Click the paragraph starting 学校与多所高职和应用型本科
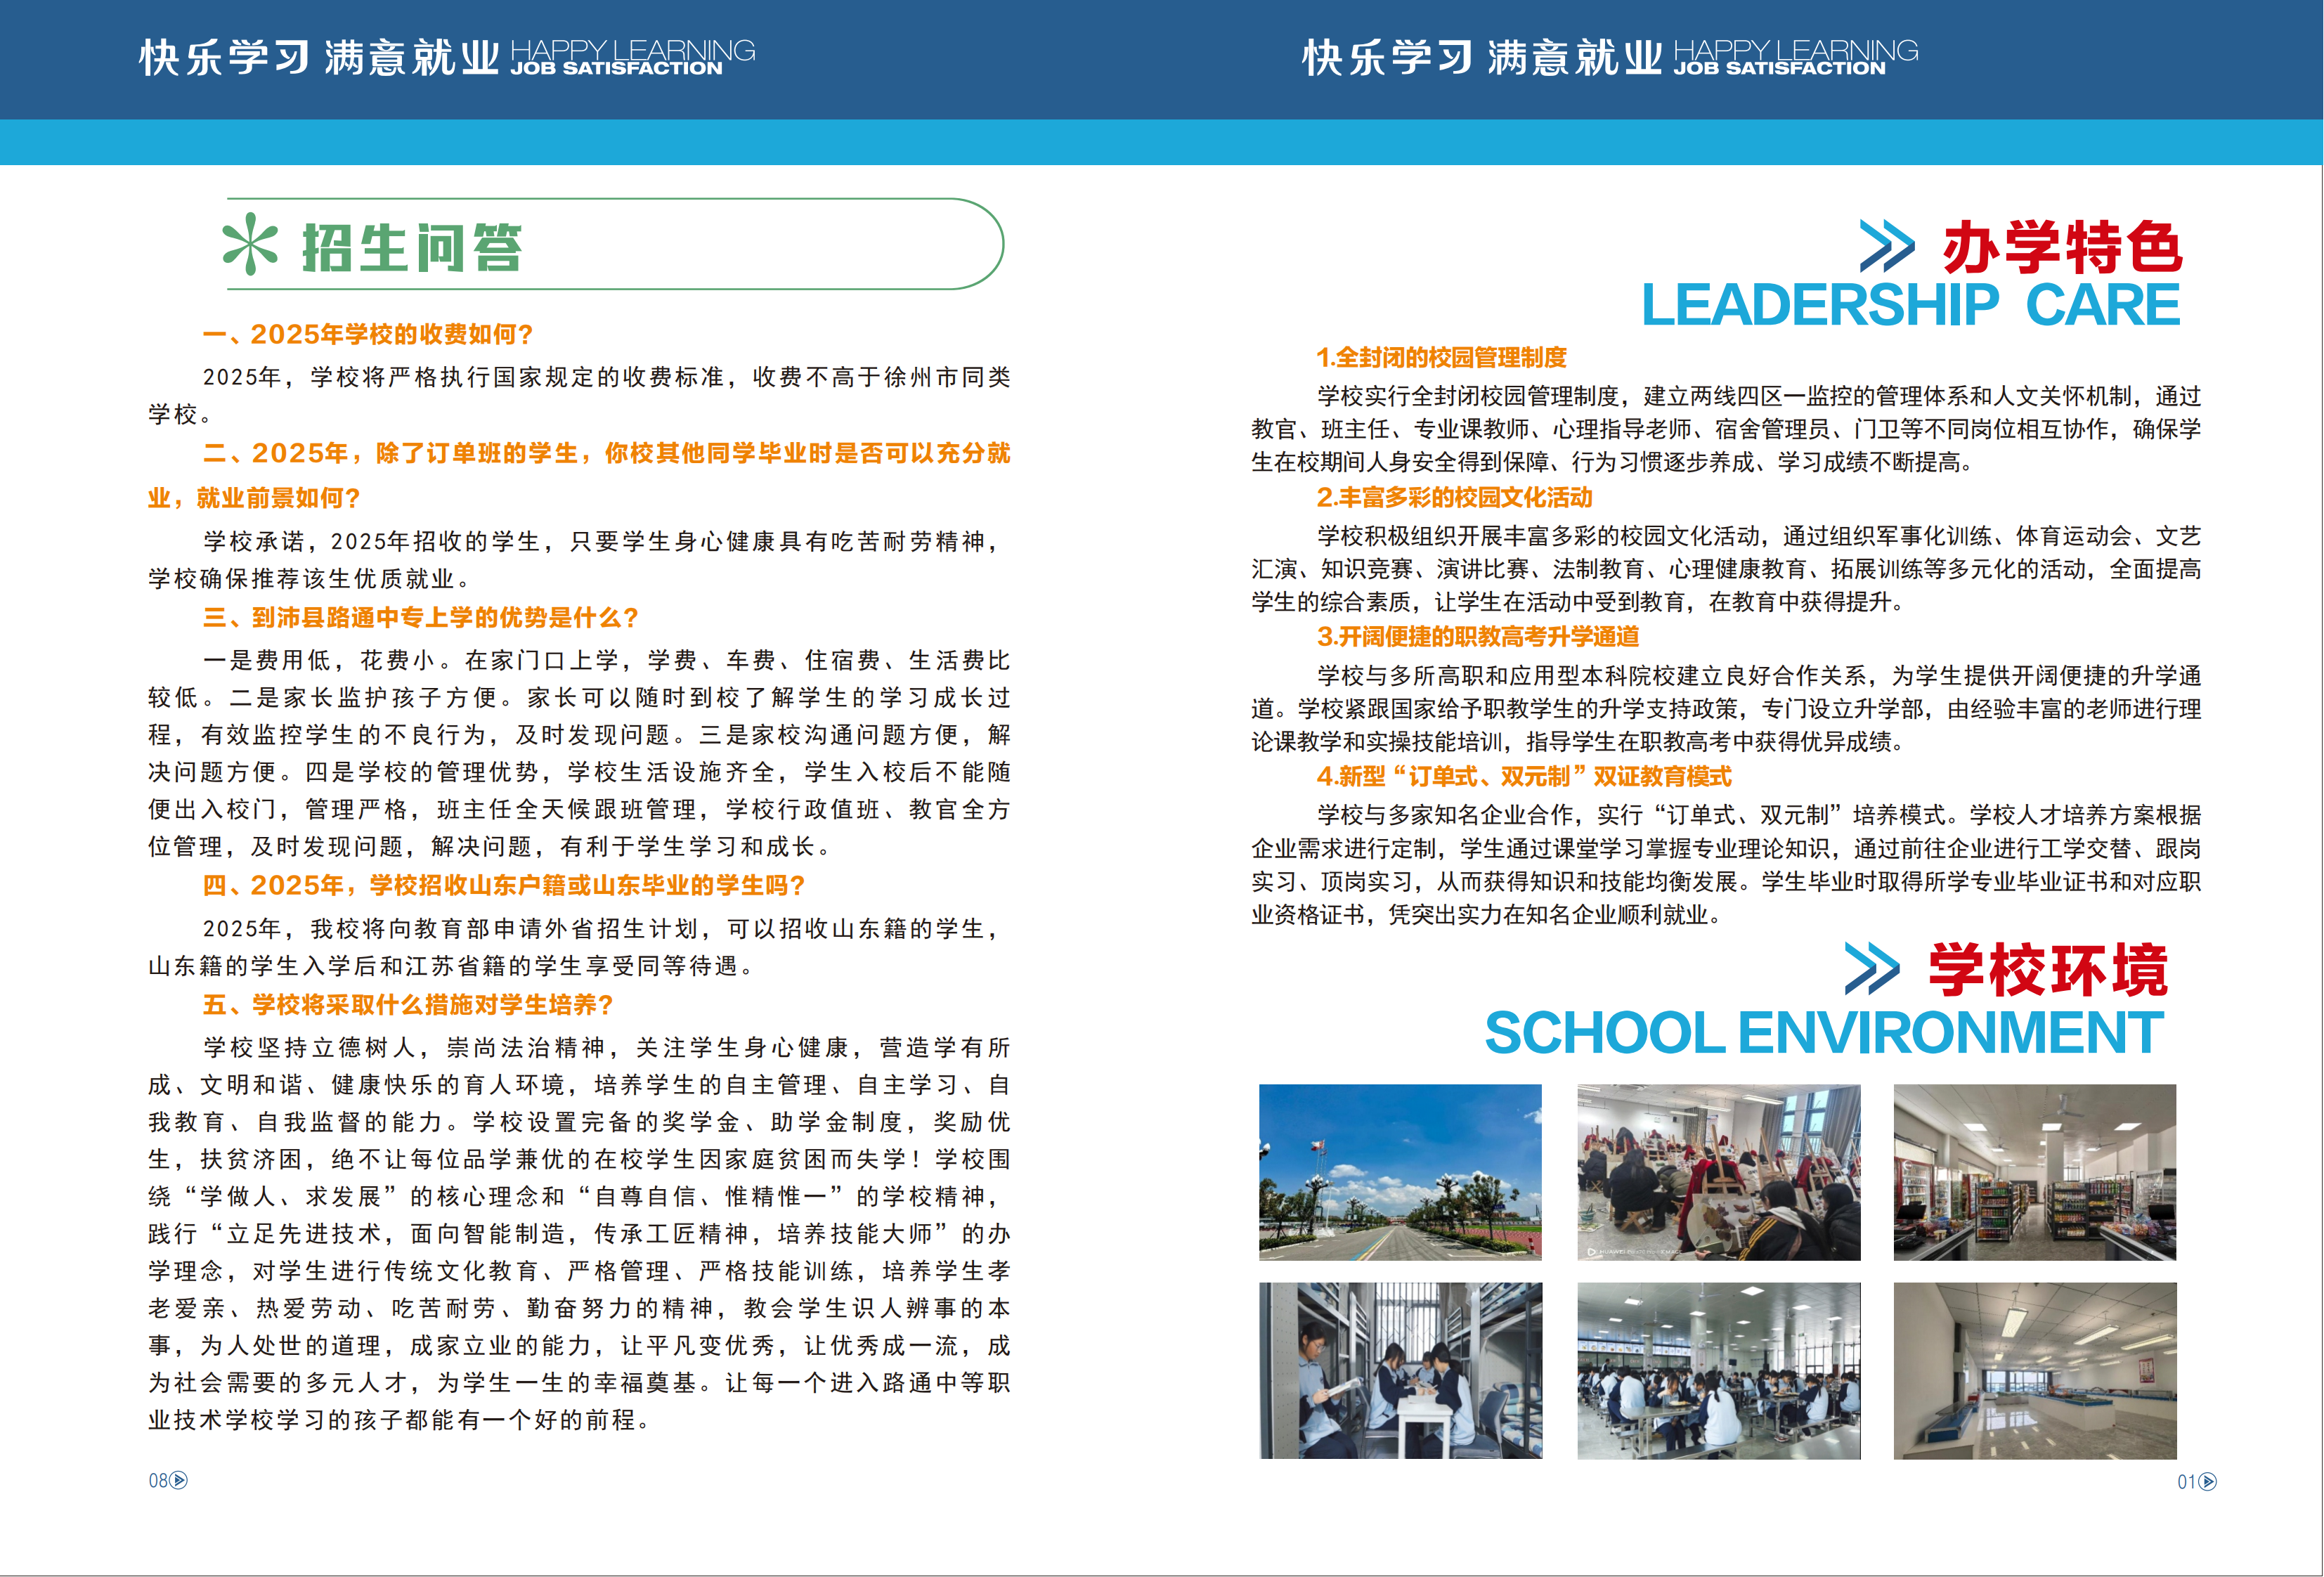 (x=1726, y=708)
